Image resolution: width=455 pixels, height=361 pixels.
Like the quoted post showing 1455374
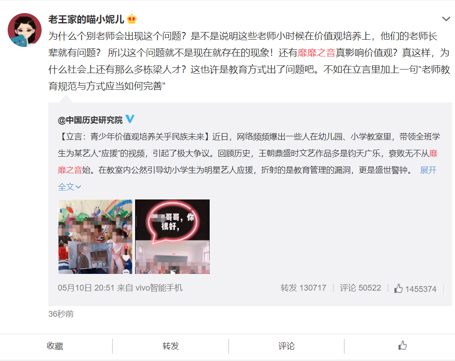click(x=415, y=288)
